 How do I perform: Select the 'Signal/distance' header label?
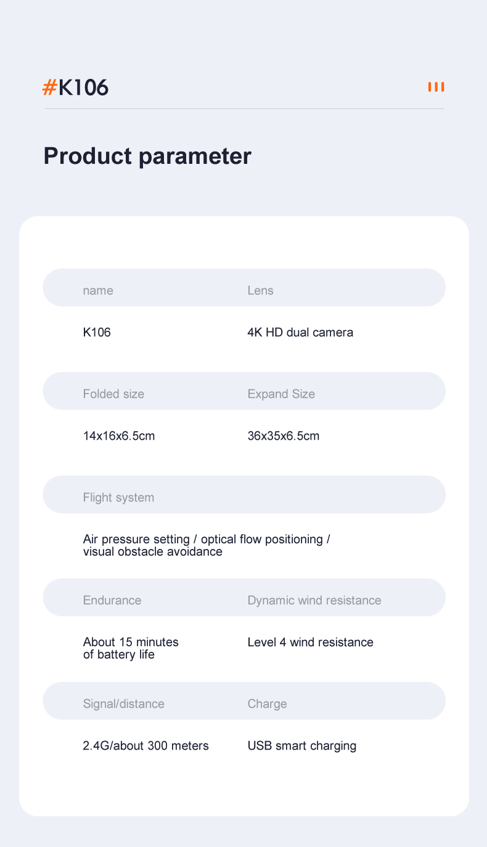coord(124,703)
